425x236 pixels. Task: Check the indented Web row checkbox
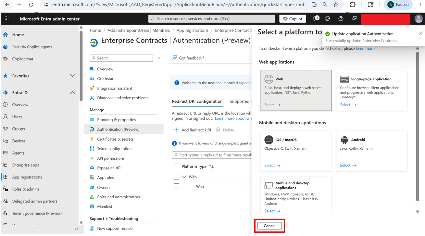[176, 186]
